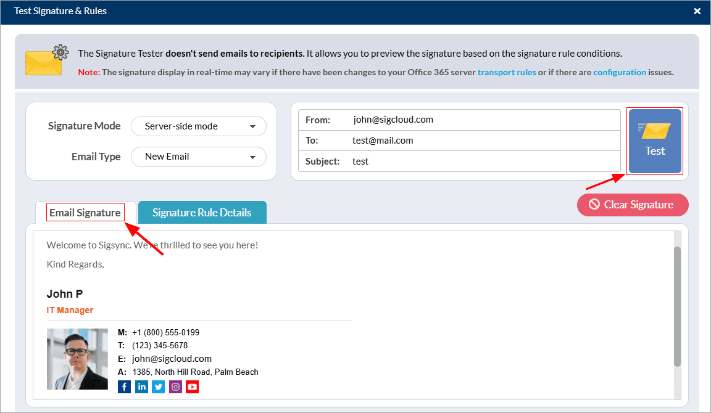Click the Twitter icon in signature
711x413 pixels.
pyautogui.click(x=159, y=387)
